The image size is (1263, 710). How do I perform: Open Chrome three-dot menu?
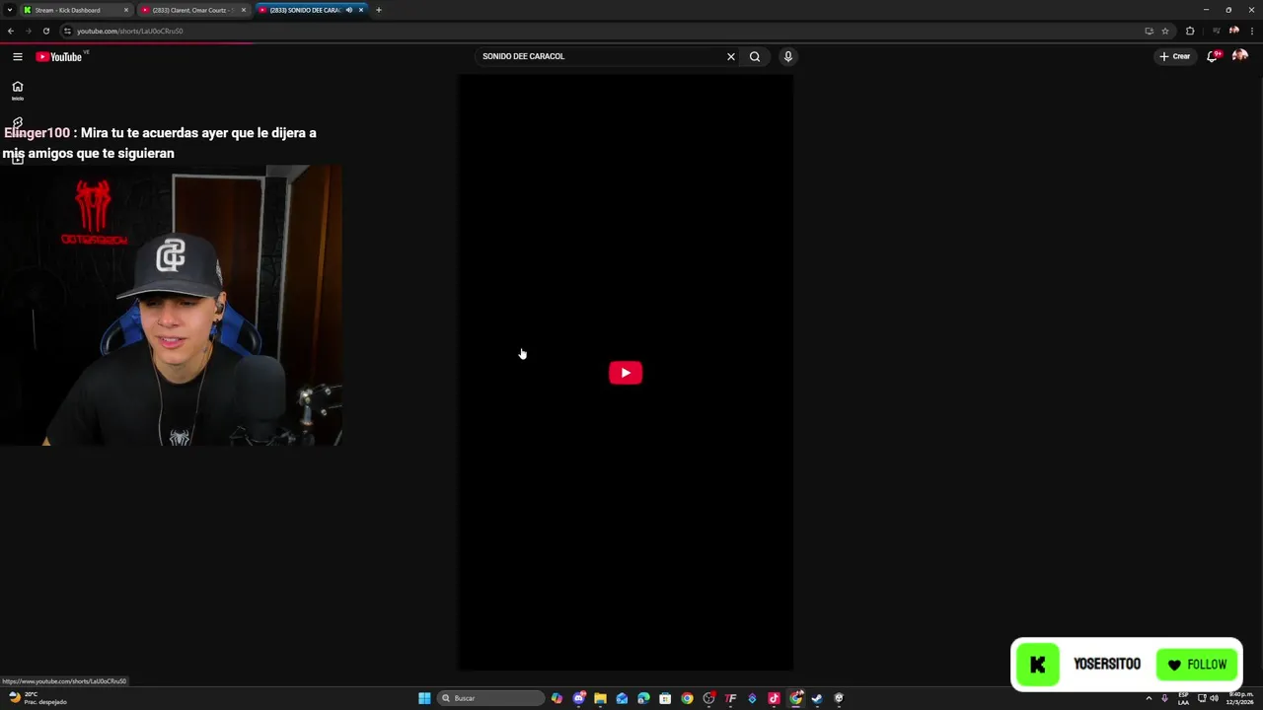click(x=1252, y=31)
